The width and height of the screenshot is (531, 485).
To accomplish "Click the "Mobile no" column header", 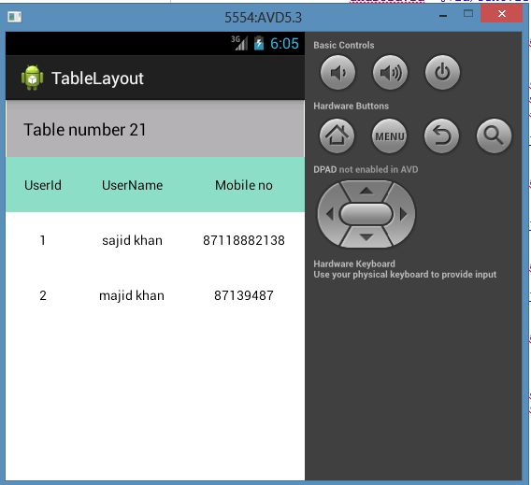I will point(244,185).
